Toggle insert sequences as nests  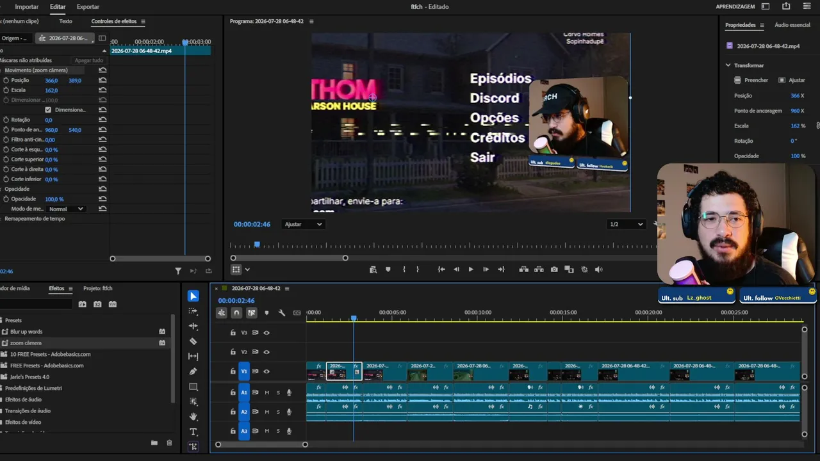click(221, 313)
